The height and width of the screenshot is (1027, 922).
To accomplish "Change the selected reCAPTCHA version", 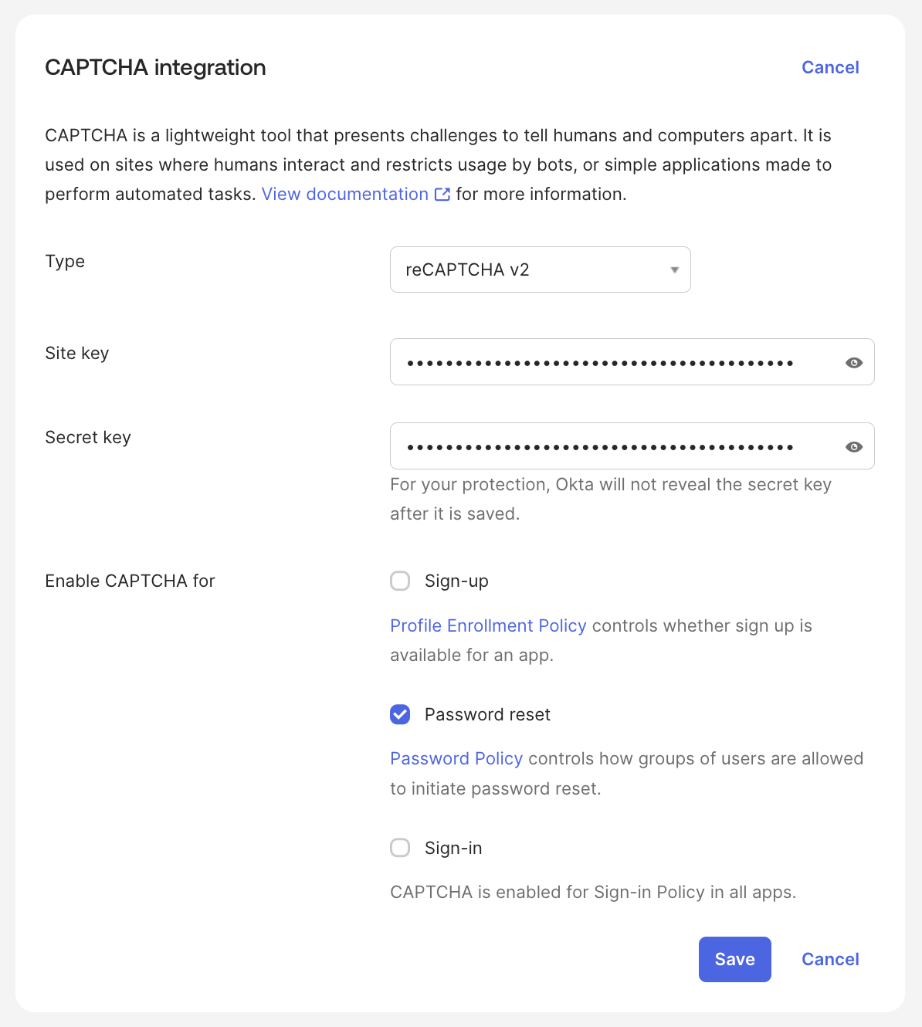I will coord(540,269).
